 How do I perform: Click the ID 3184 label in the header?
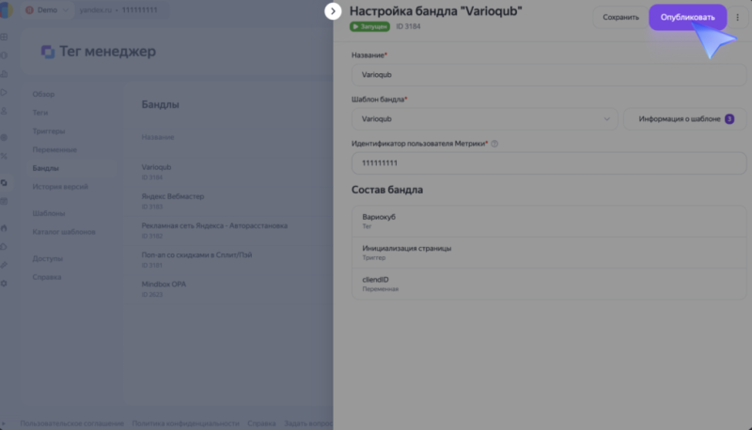tap(408, 26)
